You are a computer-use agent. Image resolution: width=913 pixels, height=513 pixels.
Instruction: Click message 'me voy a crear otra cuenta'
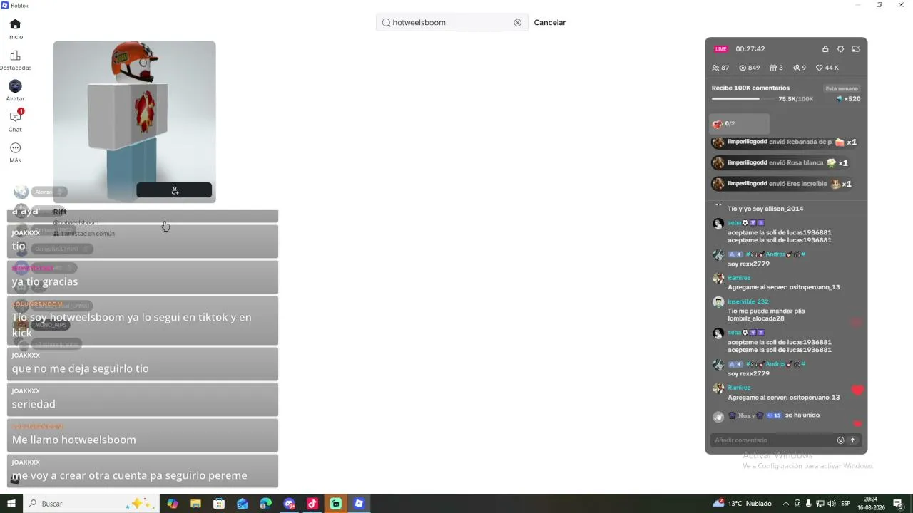click(x=143, y=471)
